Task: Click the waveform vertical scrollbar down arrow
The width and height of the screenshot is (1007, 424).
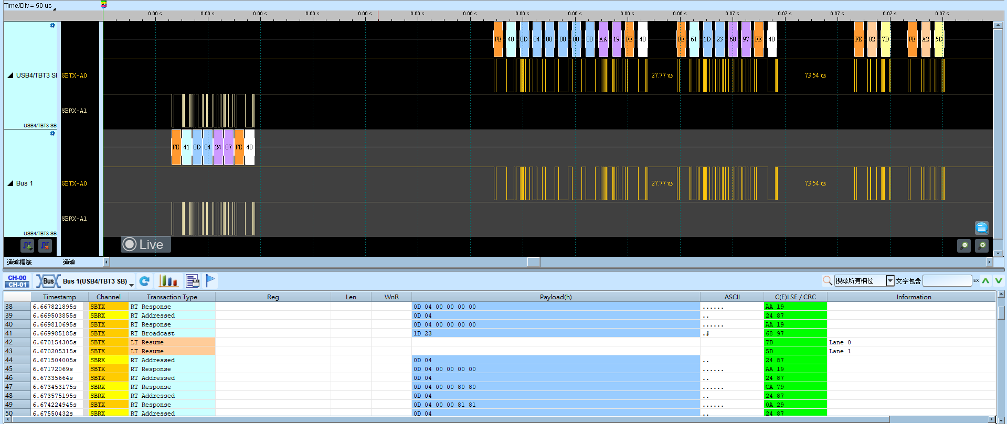Action: pos(998,253)
